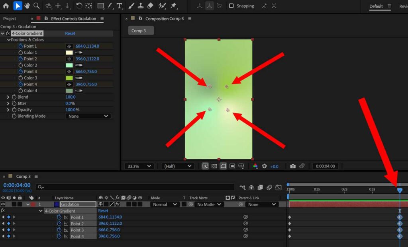This screenshot has height=247, width=408.
Task: Select the Selection tool arrow
Action: point(18,6)
